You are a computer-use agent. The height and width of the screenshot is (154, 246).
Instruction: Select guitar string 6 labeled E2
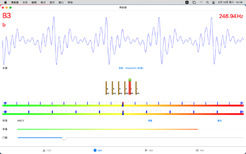click(x=107, y=88)
